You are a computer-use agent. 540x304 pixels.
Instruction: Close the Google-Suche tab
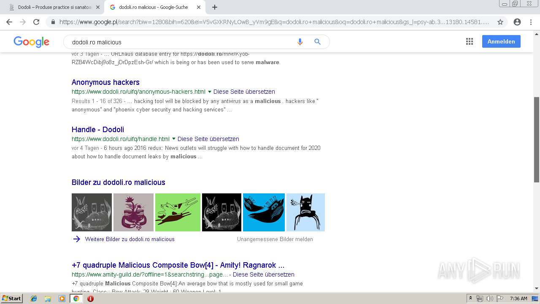point(199,7)
